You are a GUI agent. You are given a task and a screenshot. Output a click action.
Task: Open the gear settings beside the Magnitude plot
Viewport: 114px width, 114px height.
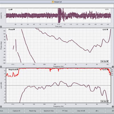tap(113, 107)
